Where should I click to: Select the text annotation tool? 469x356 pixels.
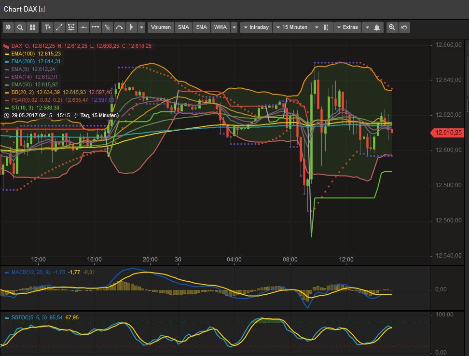click(48, 27)
